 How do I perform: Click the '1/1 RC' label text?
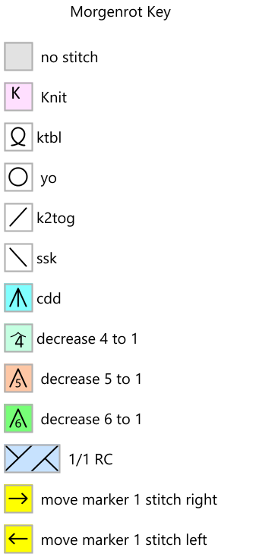click(90, 459)
